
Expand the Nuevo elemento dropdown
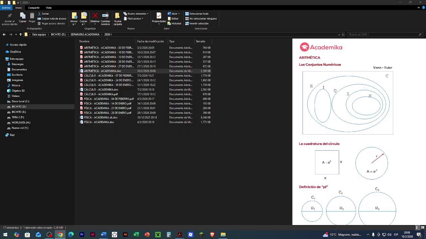(136, 14)
